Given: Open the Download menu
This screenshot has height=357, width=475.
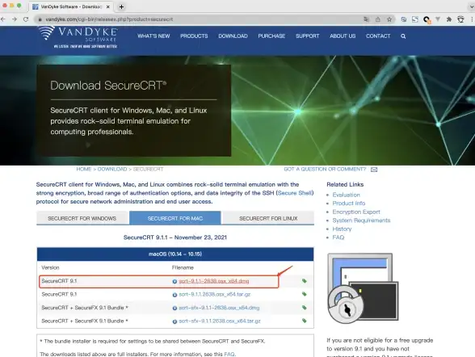Looking at the screenshot, I should [x=233, y=36].
